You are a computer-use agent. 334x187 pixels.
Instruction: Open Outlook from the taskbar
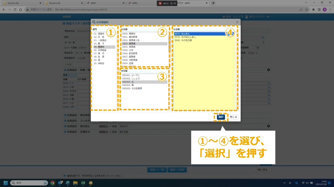pos(60,183)
